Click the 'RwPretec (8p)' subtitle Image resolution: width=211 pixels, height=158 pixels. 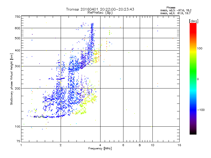[100, 13]
